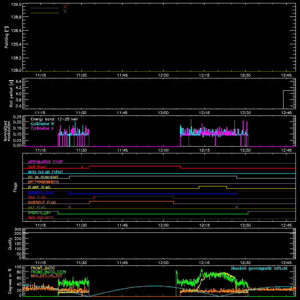Click the 3.6 tick on Roll period axis

click(18, 106)
